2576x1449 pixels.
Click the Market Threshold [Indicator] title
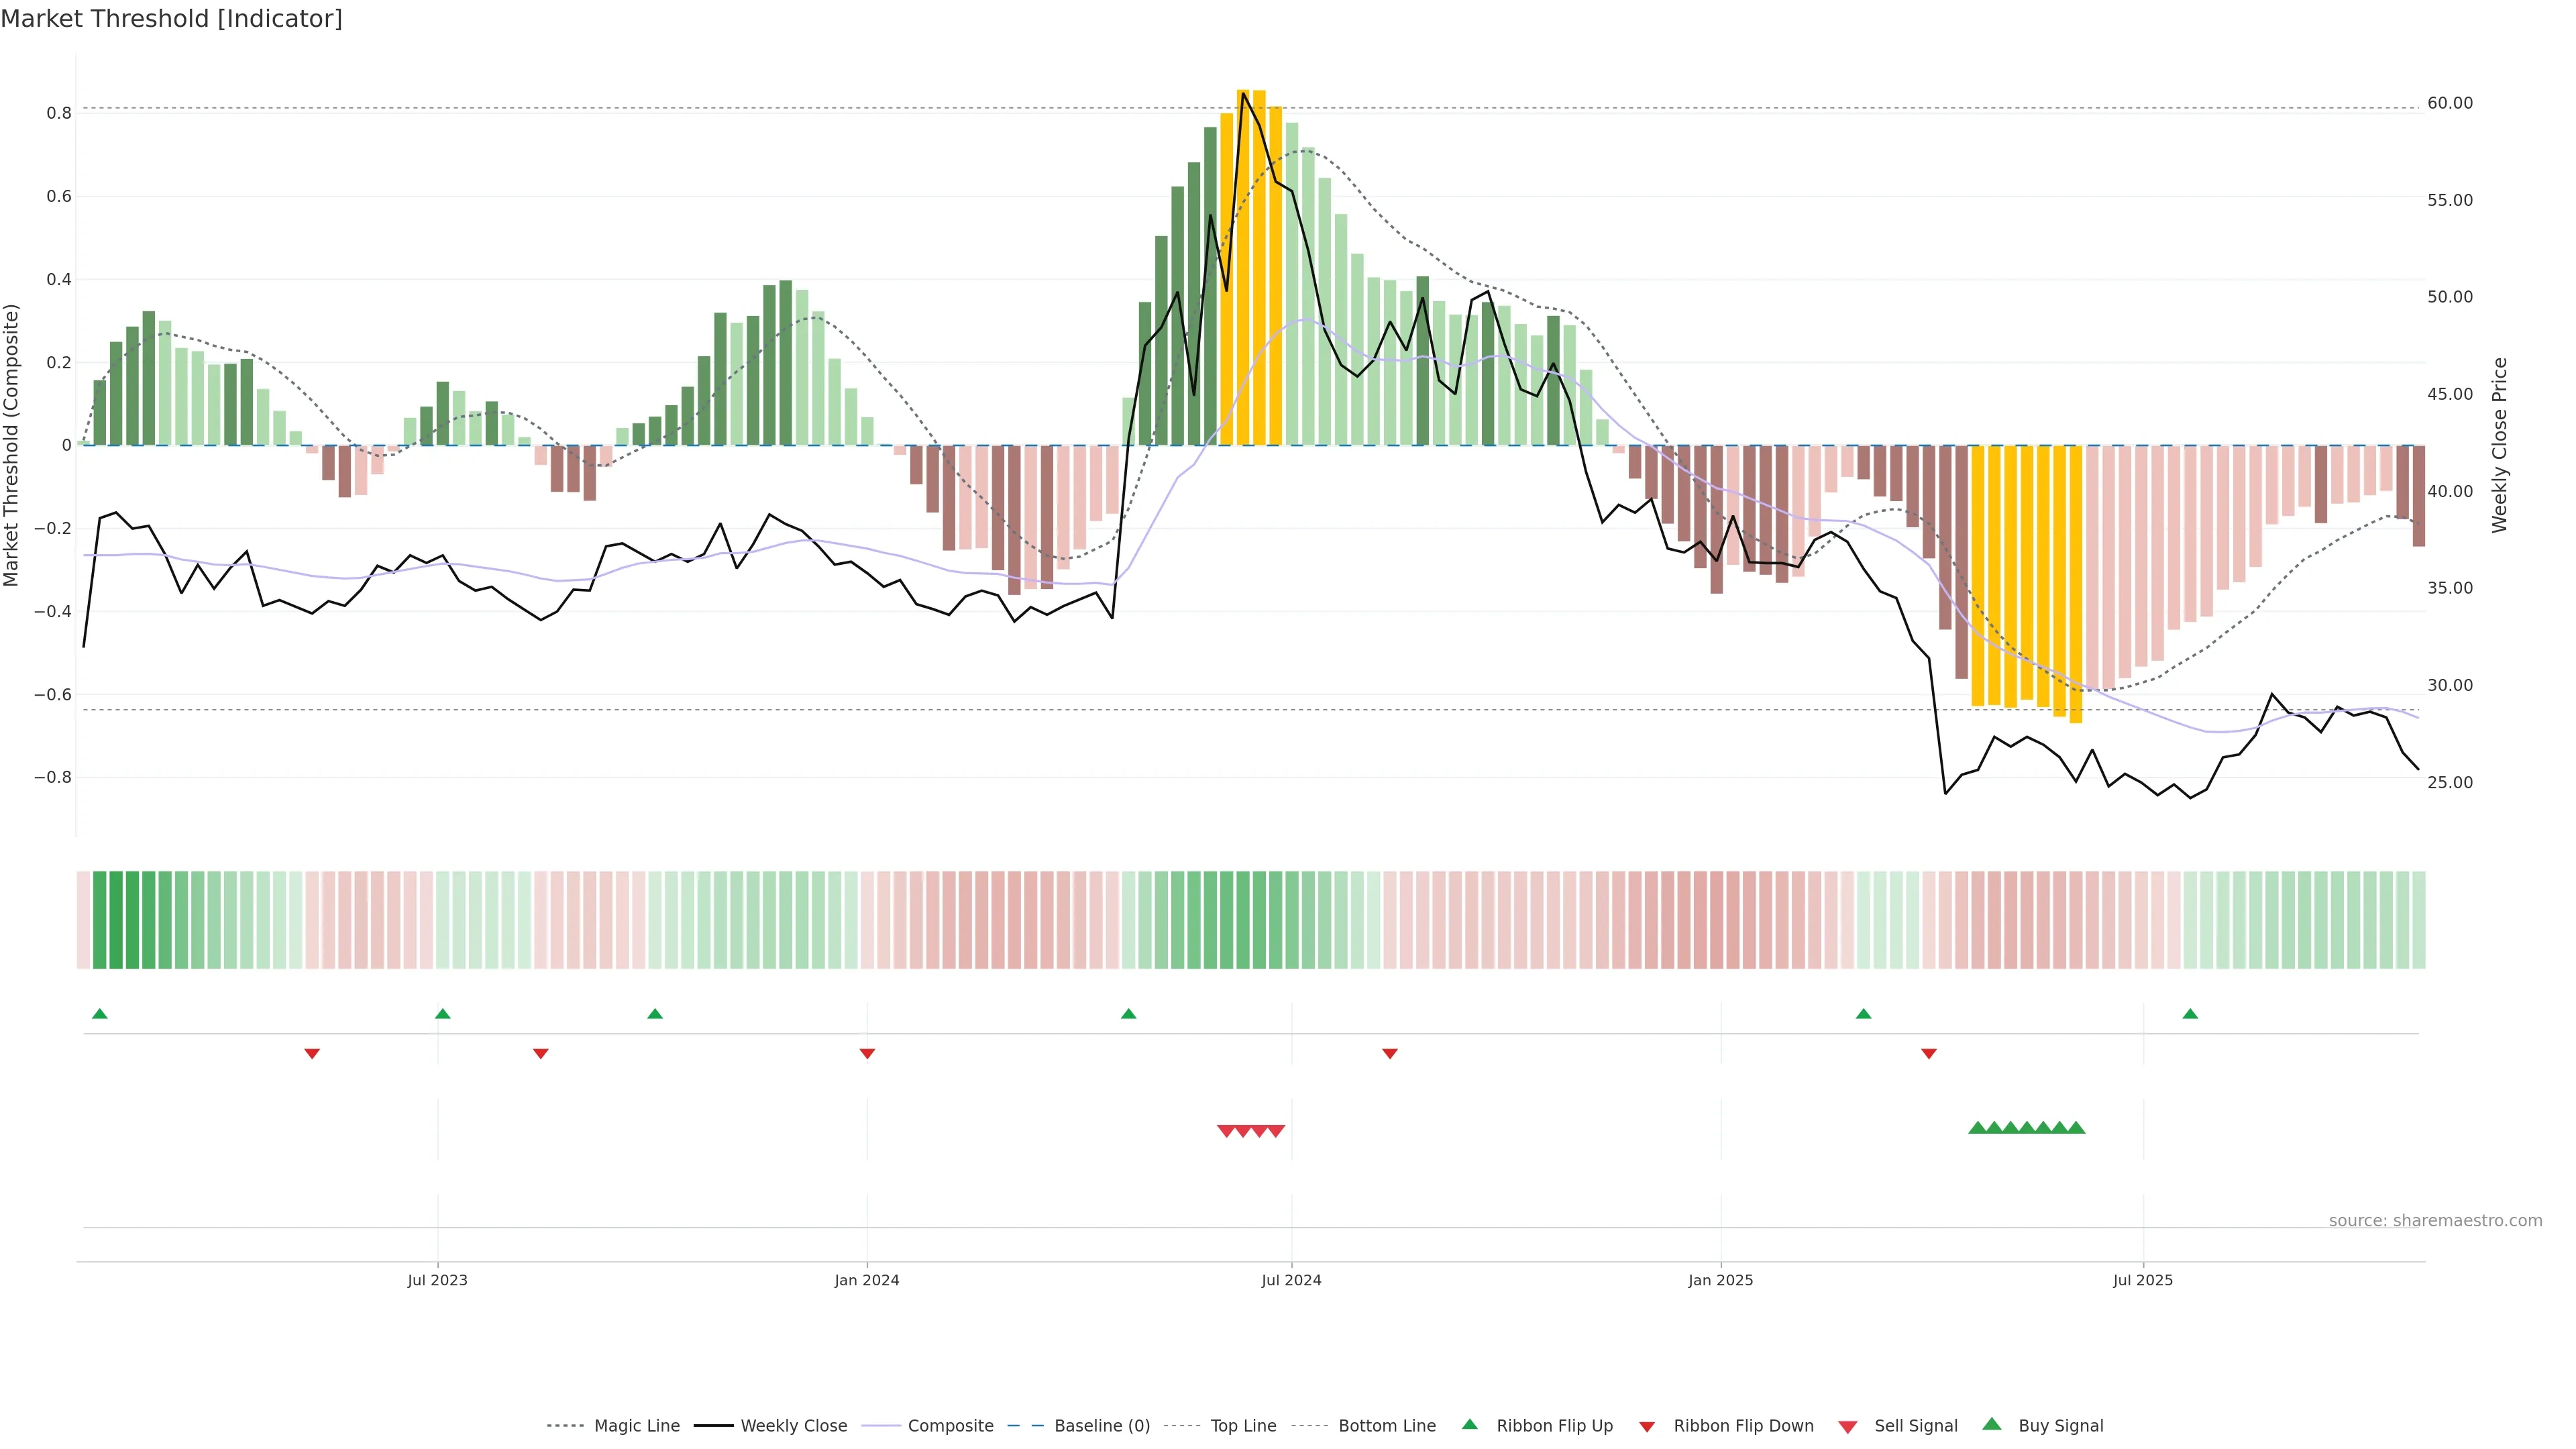pos(171,19)
